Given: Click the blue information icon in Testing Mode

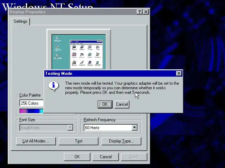Looking at the screenshot, I should click(53, 86).
